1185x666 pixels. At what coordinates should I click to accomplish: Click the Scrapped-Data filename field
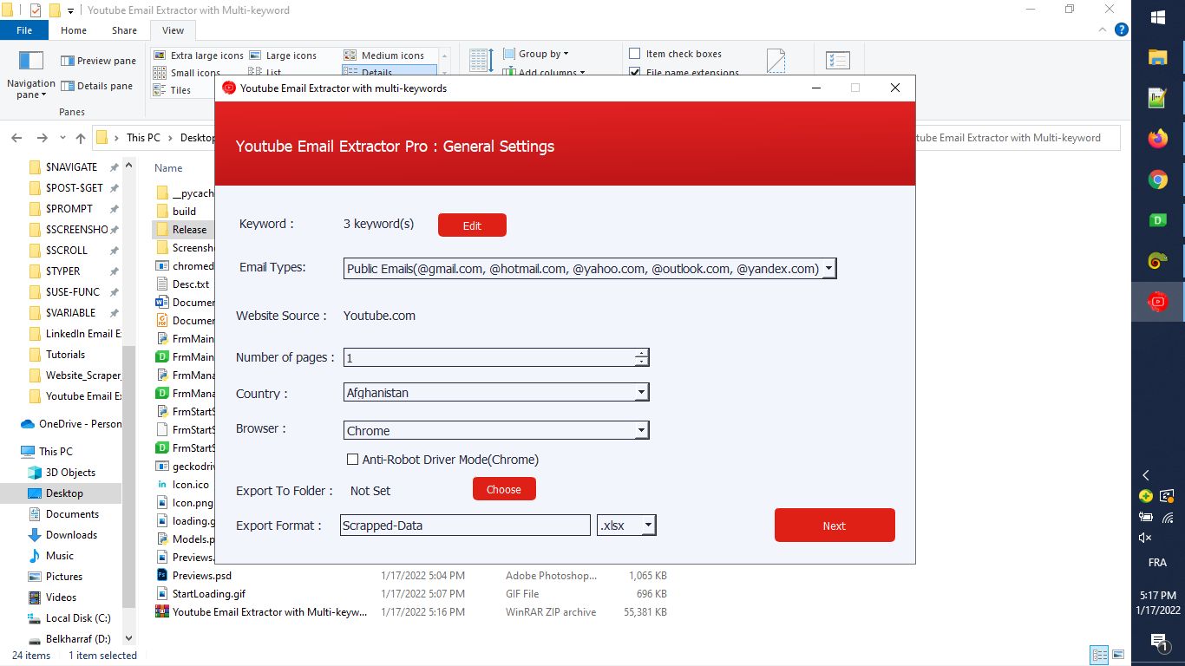click(465, 526)
